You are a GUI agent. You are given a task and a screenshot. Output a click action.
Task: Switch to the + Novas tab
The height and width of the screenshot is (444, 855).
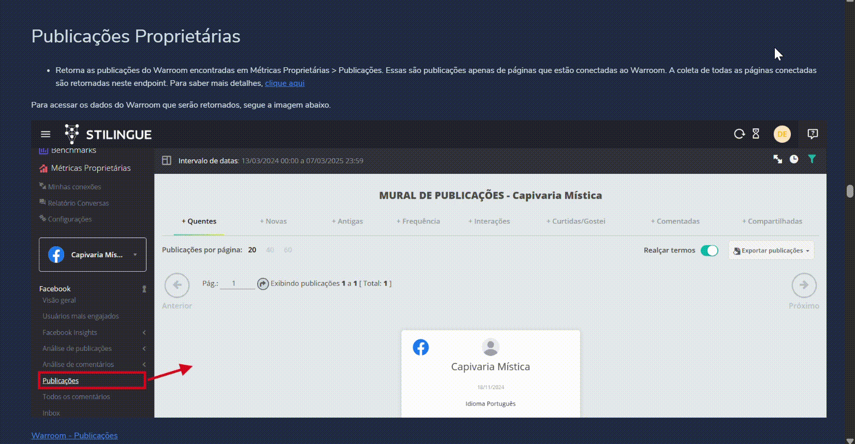pos(273,221)
